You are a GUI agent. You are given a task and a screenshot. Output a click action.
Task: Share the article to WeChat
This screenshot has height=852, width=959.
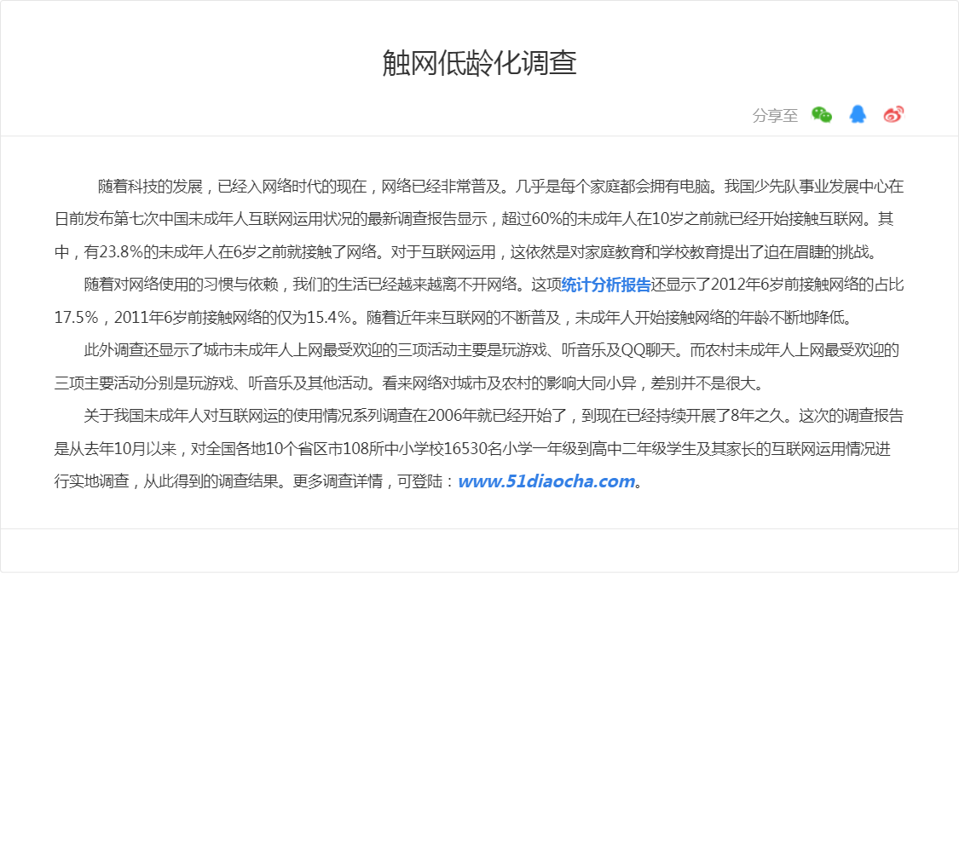[822, 114]
